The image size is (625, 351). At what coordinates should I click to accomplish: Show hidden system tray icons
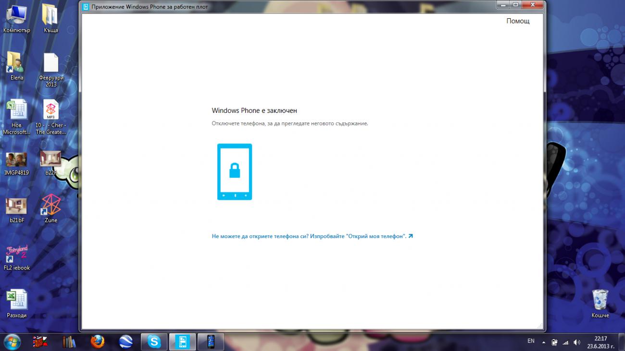544,342
